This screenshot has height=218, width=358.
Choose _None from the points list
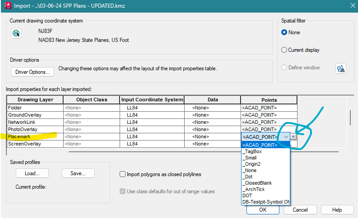tap(265, 170)
